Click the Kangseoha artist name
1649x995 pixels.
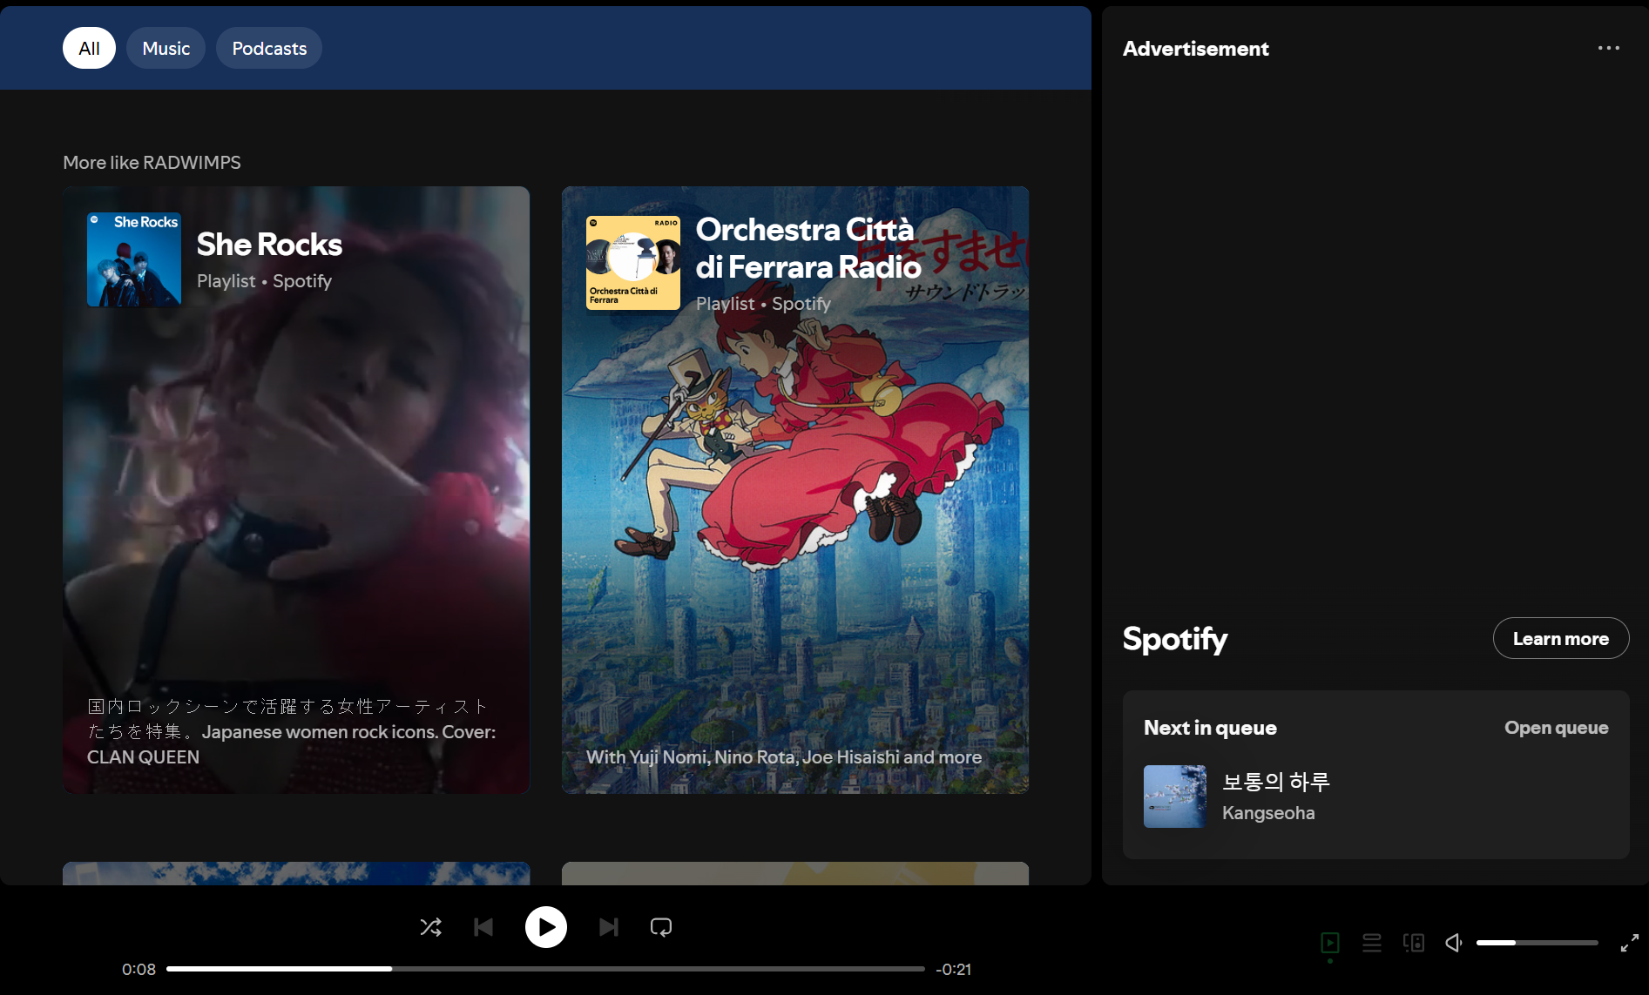[x=1268, y=813]
